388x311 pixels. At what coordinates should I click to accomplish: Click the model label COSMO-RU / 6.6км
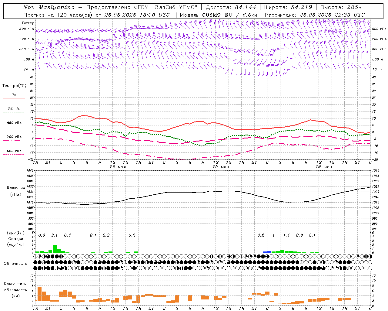pos(229,15)
